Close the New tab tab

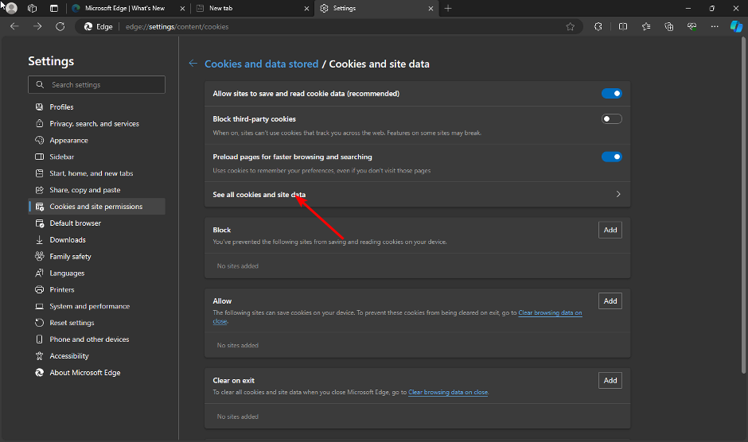306,8
